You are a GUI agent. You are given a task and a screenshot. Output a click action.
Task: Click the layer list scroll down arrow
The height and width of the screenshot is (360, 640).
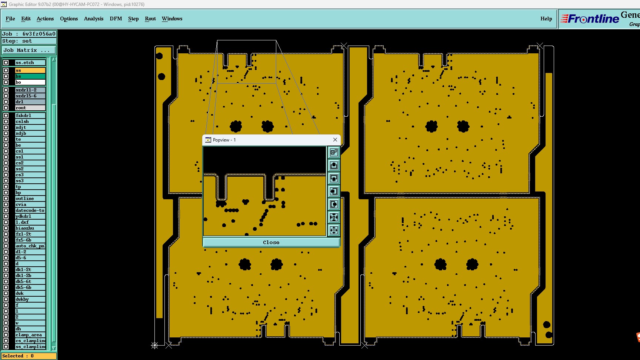pyautogui.click(x=54, y=348)
